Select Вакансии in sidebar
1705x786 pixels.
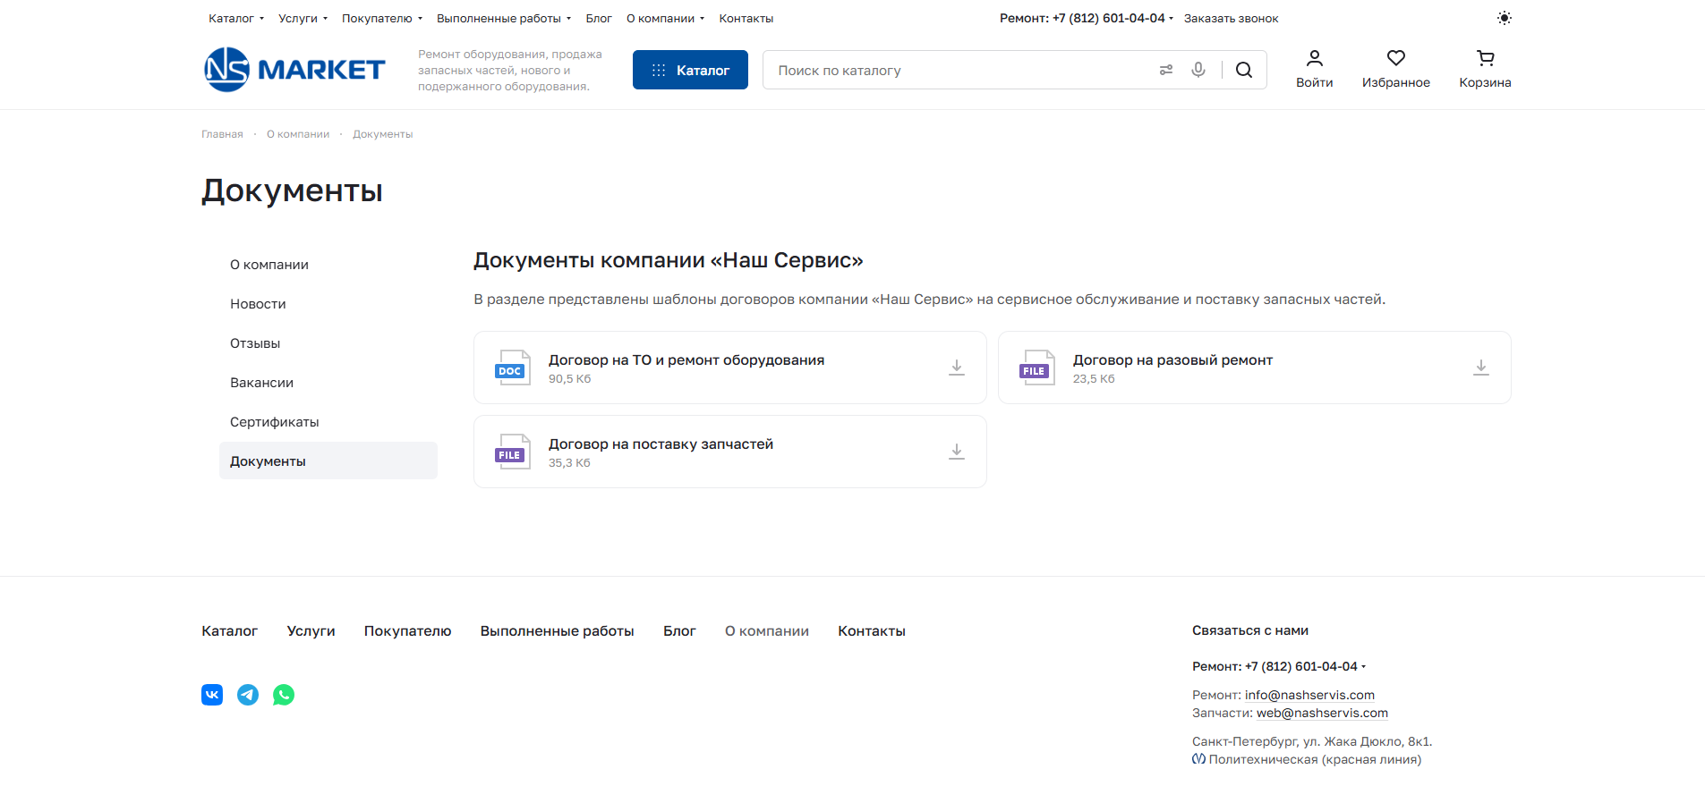328,383
